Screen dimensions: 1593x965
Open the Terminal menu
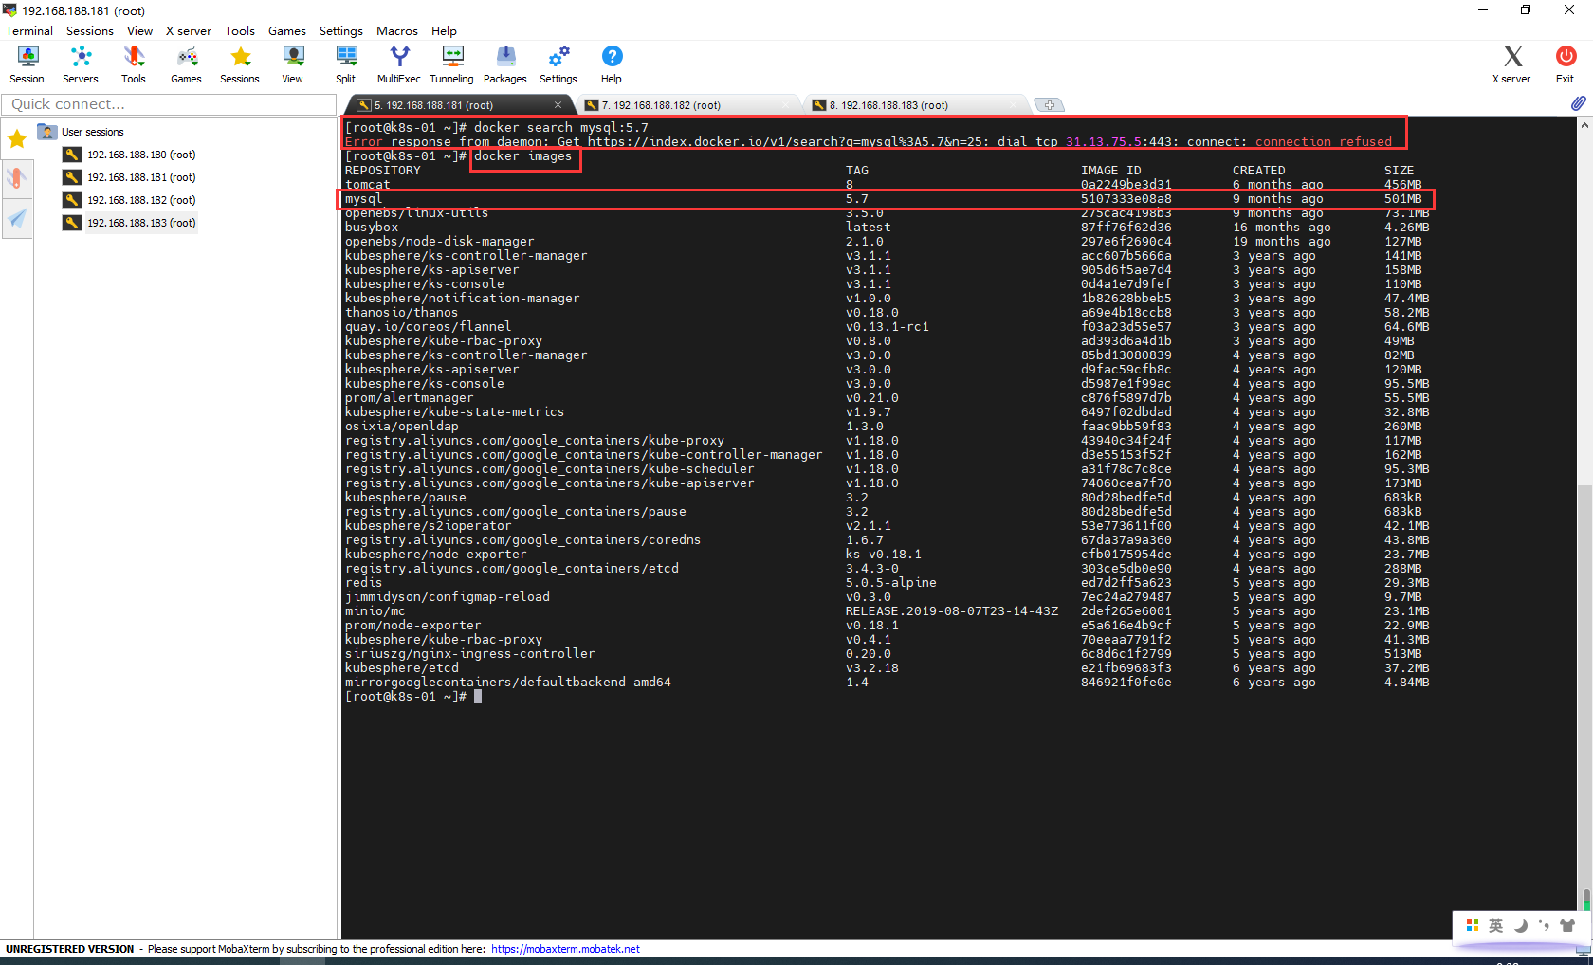[x=29, y=31]
